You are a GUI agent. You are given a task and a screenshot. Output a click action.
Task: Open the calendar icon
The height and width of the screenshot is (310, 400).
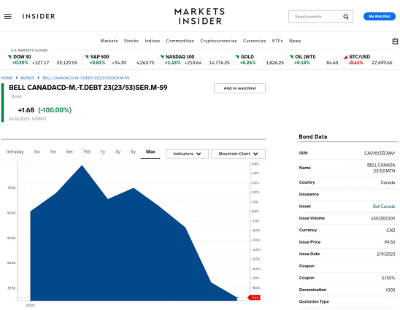coord(395,42)
